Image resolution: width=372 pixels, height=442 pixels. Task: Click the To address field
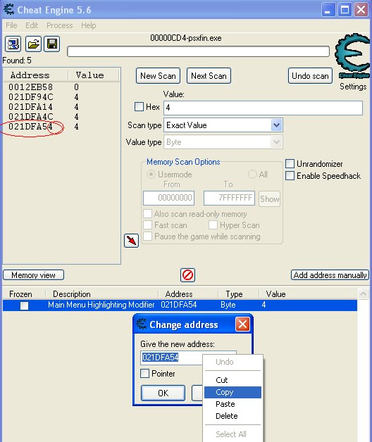tap(229, 198)
